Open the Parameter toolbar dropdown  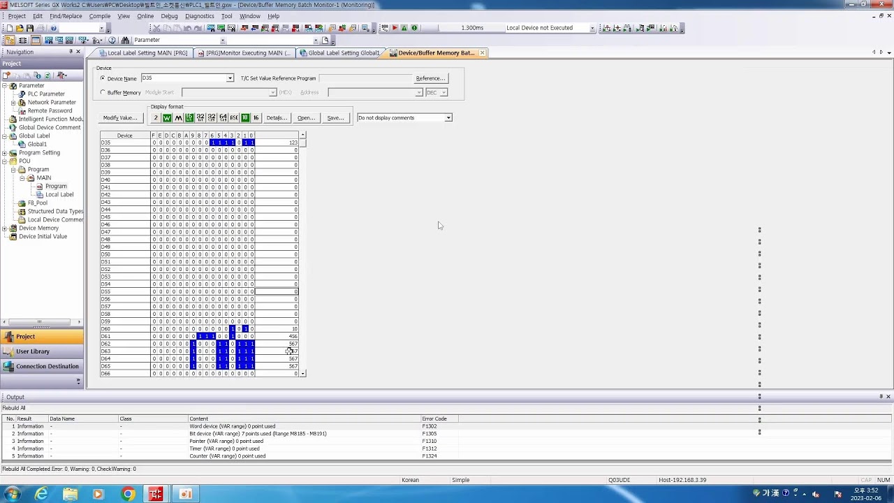(223, 40)
